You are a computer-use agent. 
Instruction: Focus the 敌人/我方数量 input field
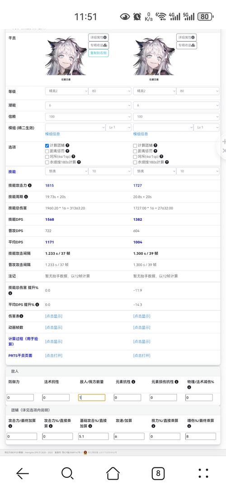coord(92,398)
